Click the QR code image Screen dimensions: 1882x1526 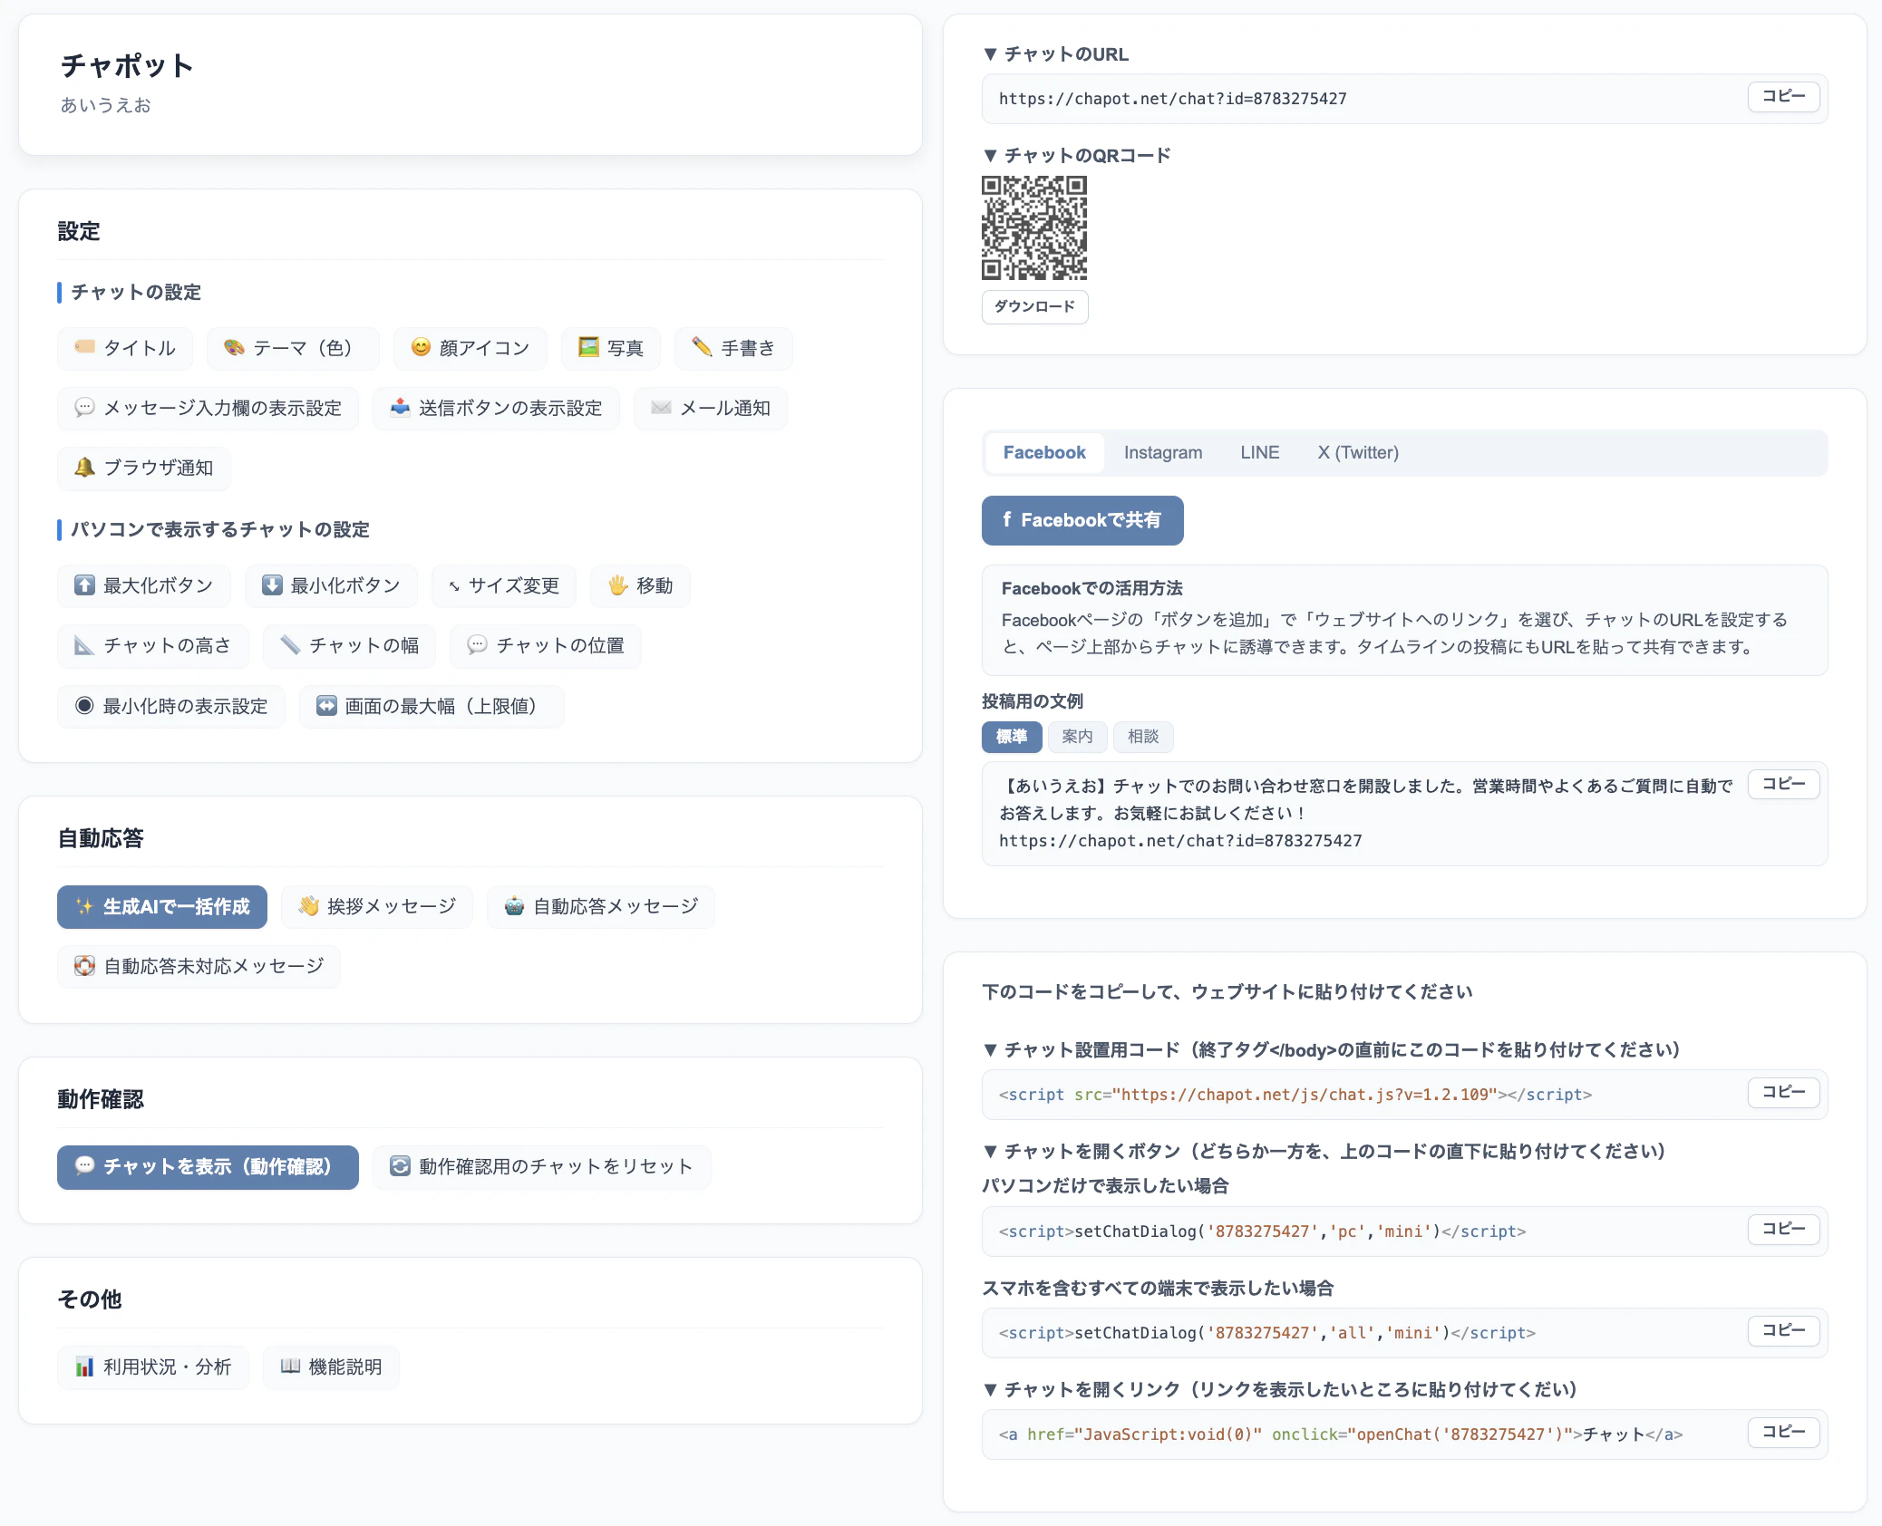[x=1034, y=227]
